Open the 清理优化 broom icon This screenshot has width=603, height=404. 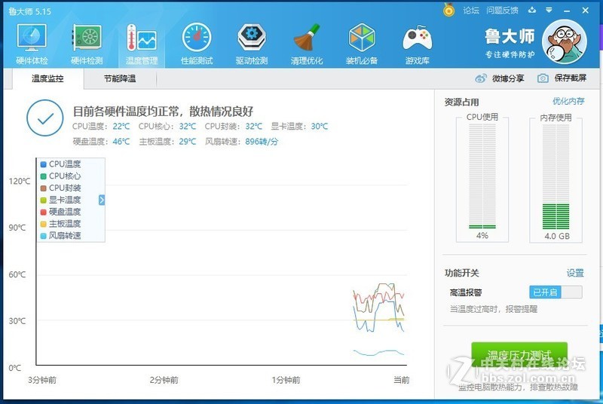(x=307, y=38)
